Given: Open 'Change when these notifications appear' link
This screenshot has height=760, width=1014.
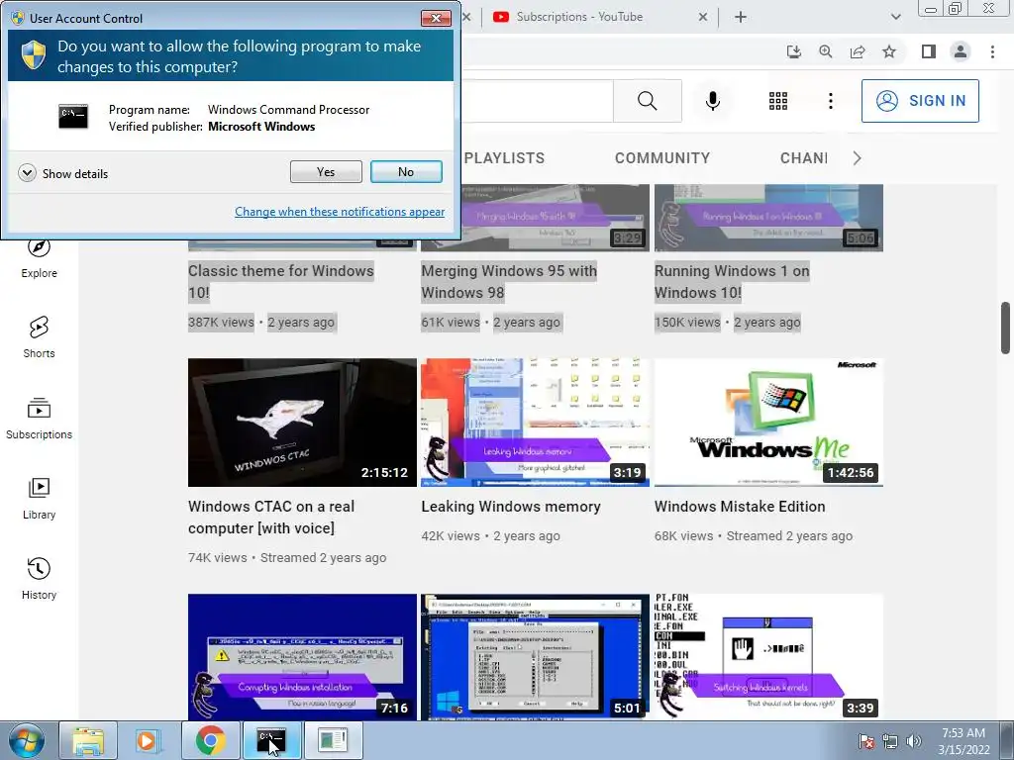Looking at the screenshot, I should [x=340, y=212].
